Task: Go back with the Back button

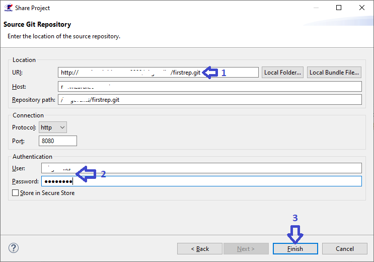Action: (x=200, y=248)
